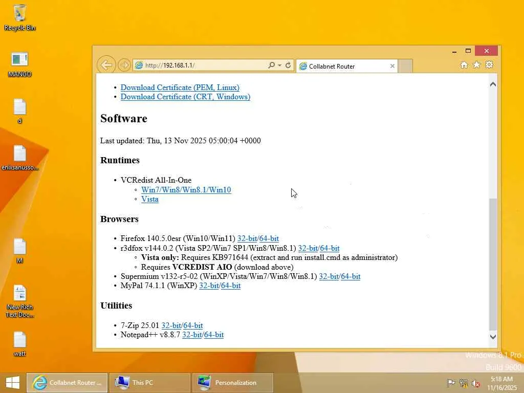Select the Recycle Bin desktop icon
The width and height of the screenshot is (524, 393).
coord(20,17)
